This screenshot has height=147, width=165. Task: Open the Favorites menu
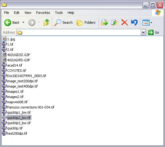click(x=43, y=13)
